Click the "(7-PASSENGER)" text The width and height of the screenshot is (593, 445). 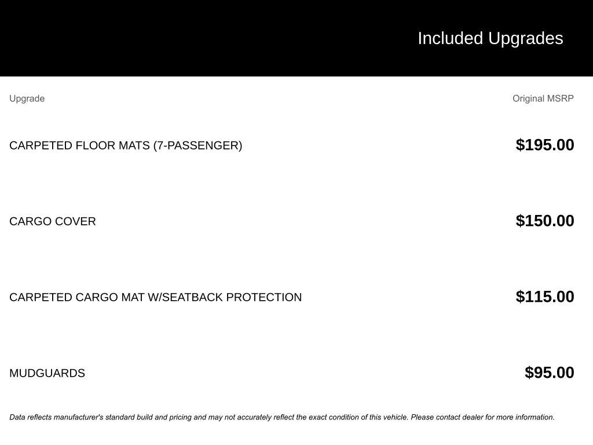(x=197, y=145)
